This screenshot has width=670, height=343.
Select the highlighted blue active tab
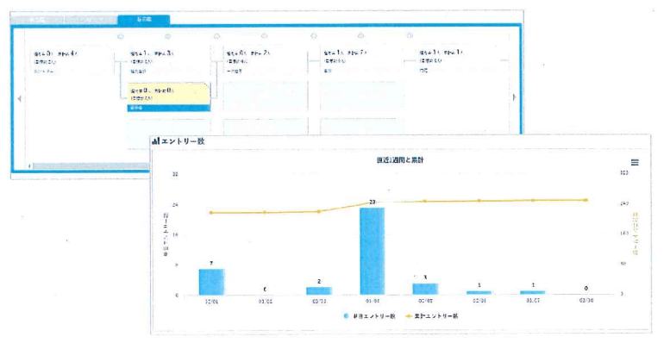point(144,20)
